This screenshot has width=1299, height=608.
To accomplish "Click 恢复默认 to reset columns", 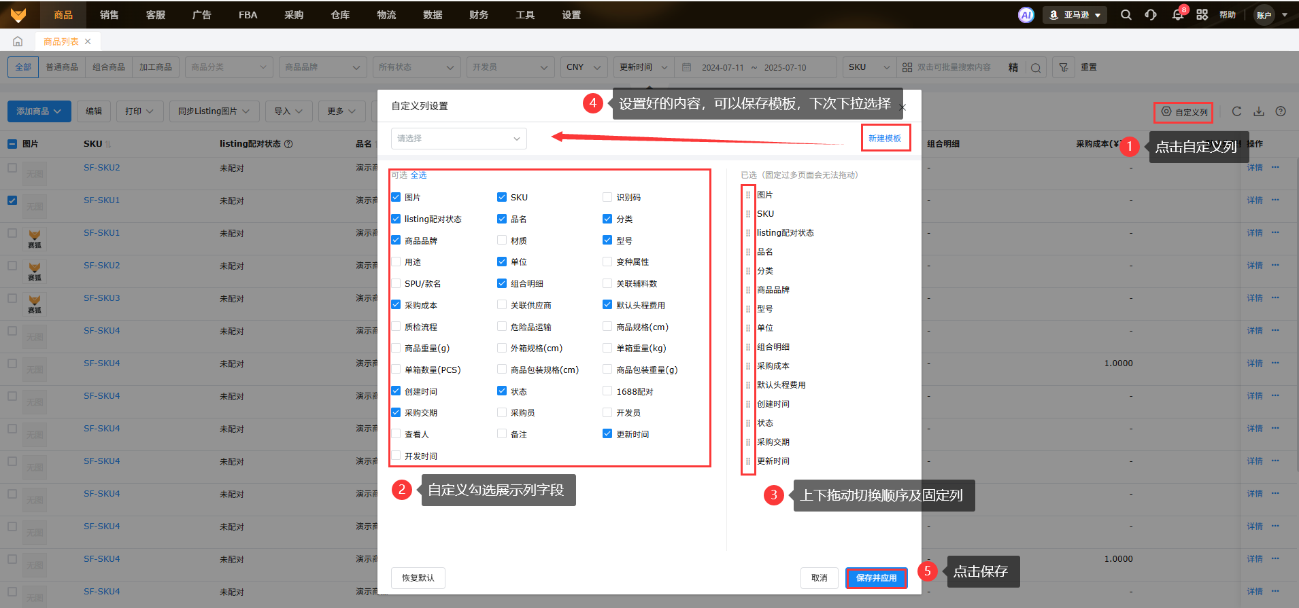I will coord(418,578).
